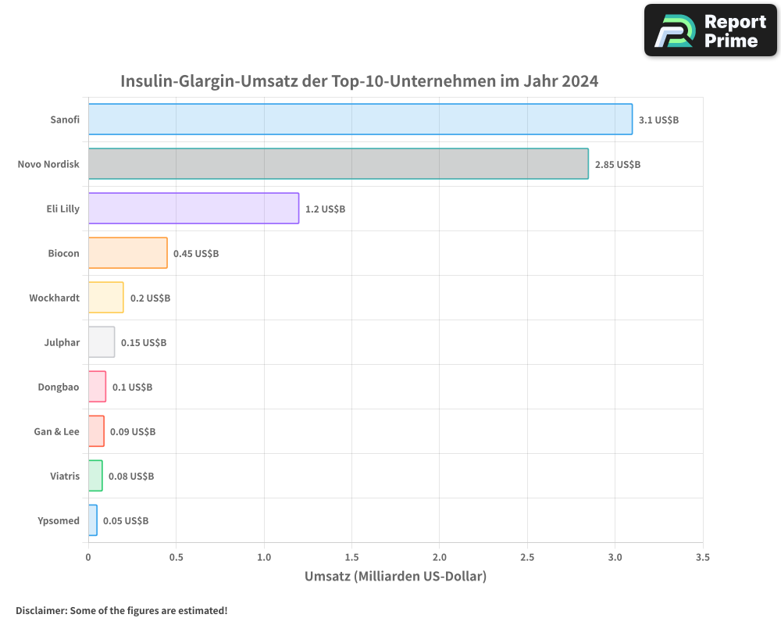Image resolution: width=781 pixels, height=625 pixels.
Task: Click the Umsatz x-axis title
Action: pos(396,576)
